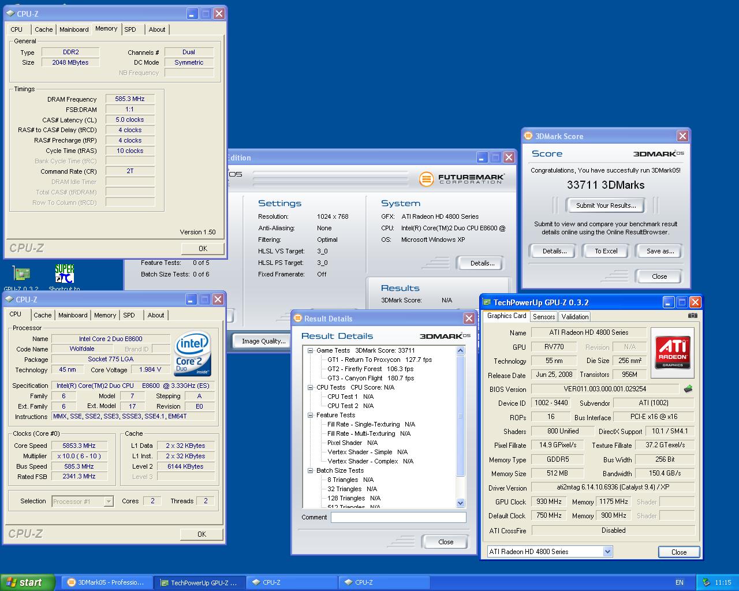The height and width of the screenshot is (591, 739).
Task: Click the system tray network icon
Action: [706, 582]
